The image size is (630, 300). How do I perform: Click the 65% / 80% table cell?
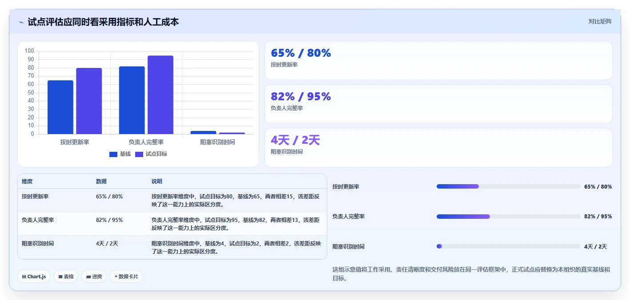tap(109, 196)
